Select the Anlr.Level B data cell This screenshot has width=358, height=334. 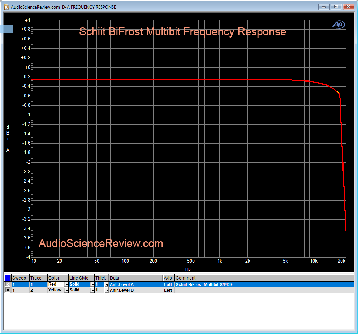(x=136, y=290)
